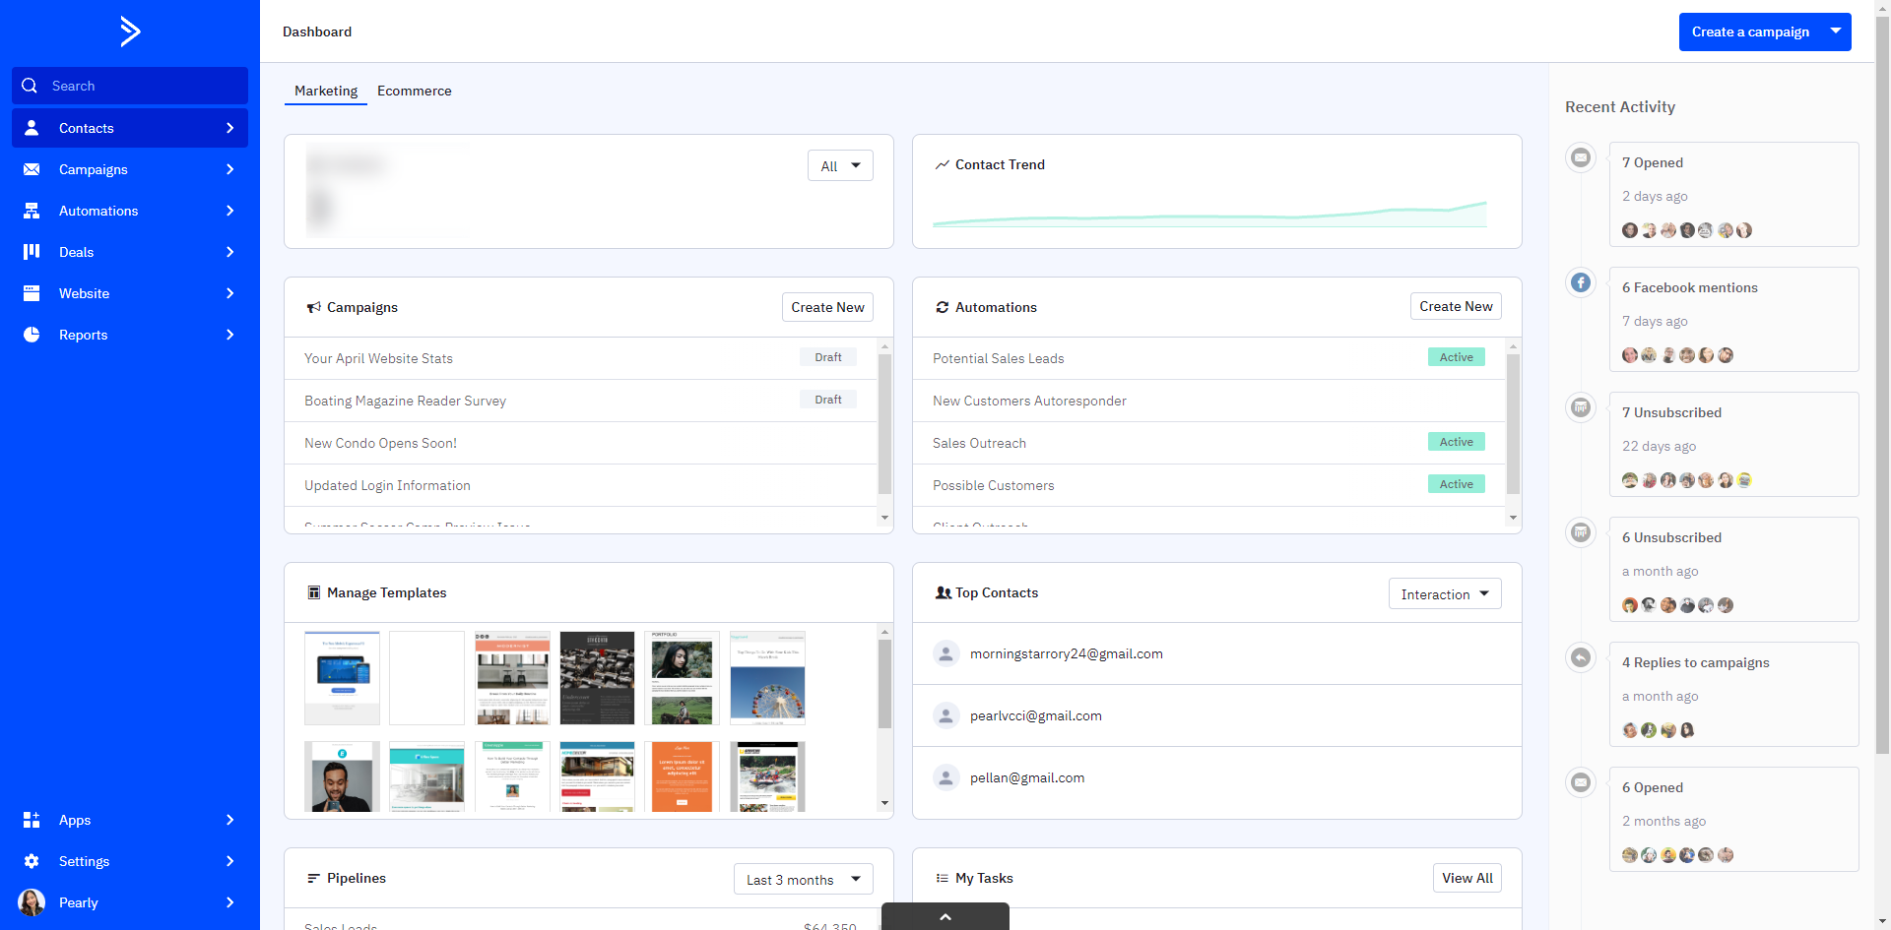
Task: Open the All filter dropdown
Action: (x=840, y=166)
